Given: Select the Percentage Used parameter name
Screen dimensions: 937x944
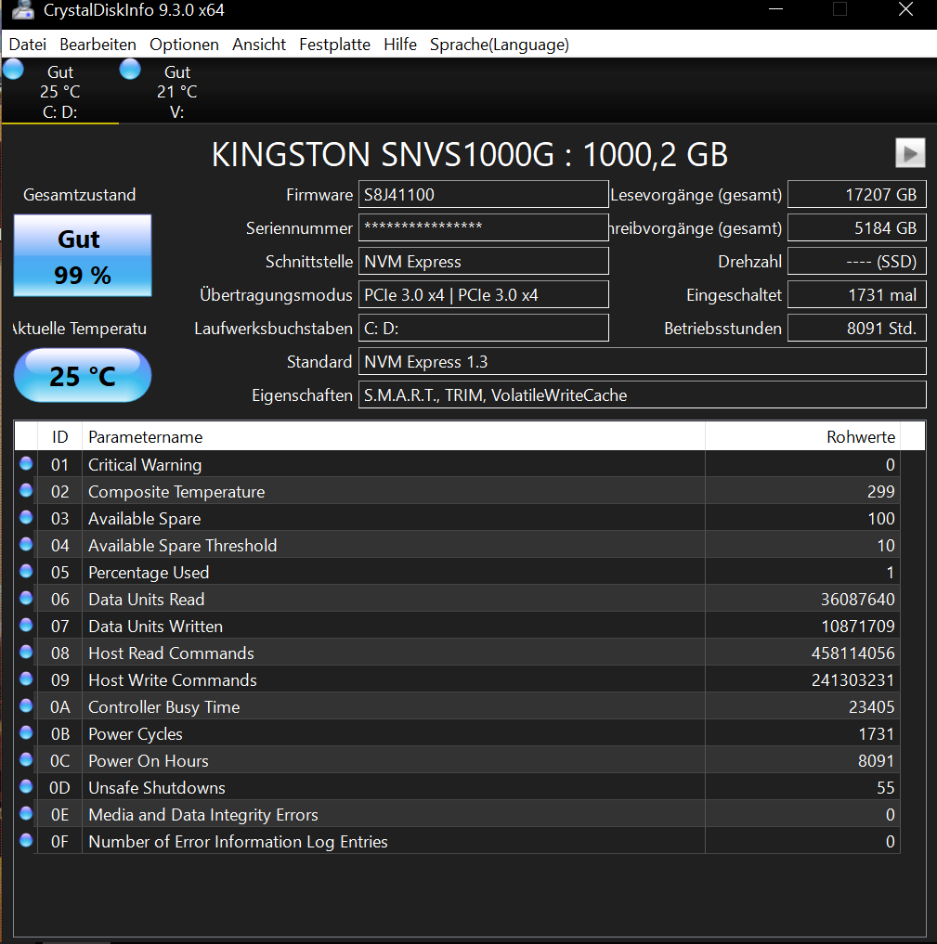Looking at the screenshot, I should [149, 573].
